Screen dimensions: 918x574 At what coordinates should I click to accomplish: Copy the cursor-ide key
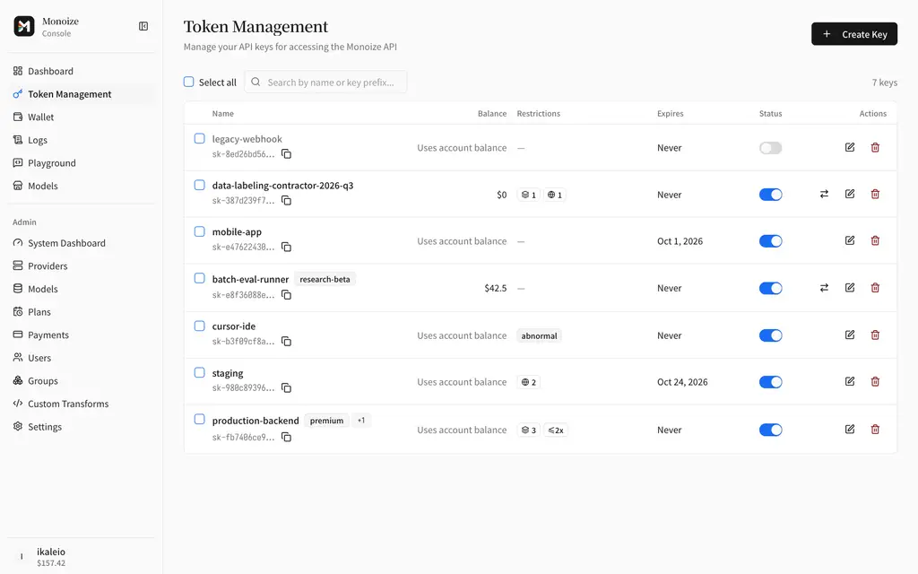pos(286,342)
